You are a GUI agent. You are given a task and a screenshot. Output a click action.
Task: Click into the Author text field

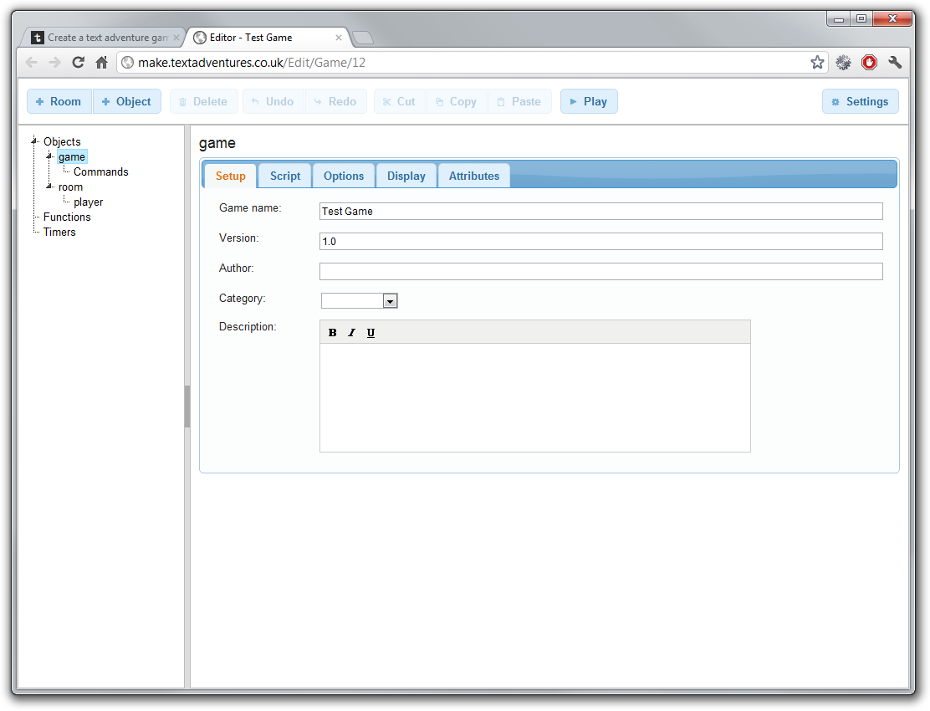(x=600, y=271)
